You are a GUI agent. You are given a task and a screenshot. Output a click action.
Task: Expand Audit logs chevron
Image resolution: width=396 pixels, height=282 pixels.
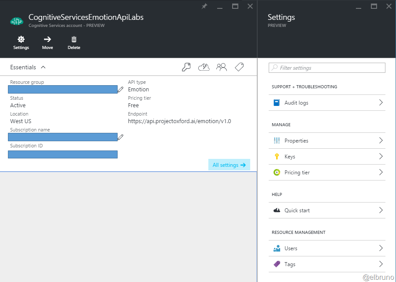[381, 103]
